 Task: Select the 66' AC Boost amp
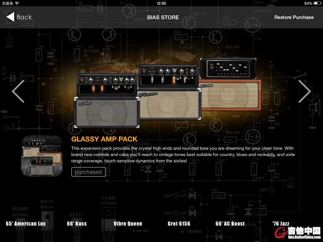tap(230, 224)
